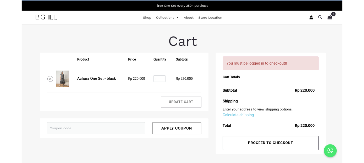364x163 pixels.
Task: Expand the Collections dropdown menu
Action: tap(167, 18)
